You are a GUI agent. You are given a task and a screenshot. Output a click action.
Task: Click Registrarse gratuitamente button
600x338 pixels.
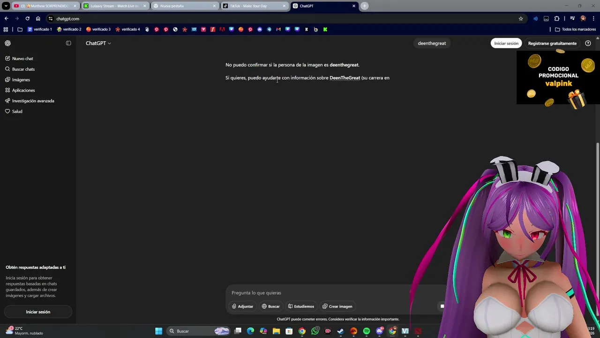pyautogui.click(x=552, y=43)
